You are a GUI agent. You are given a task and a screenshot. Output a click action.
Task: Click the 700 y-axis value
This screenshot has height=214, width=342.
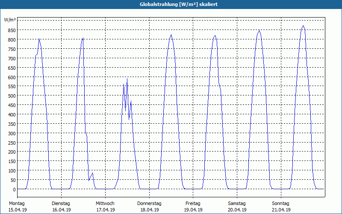[12, 59]
